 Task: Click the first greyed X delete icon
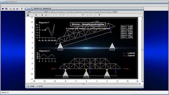click(x=88, y=15)
